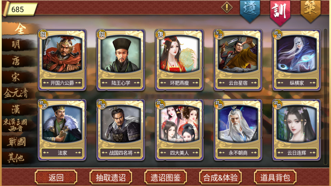Click the vertical scrollbar beside the card grid
This screenshot has width=331, height=186.
tap(325, 96)
